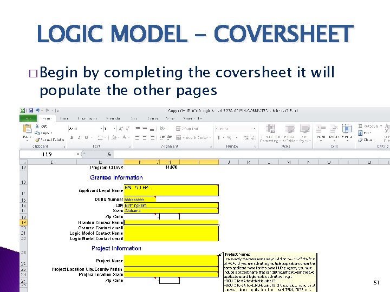Viewport: 390px width, 292px height.
Task: Click the Fill Color bucket icon
Action: coord(114,137)
